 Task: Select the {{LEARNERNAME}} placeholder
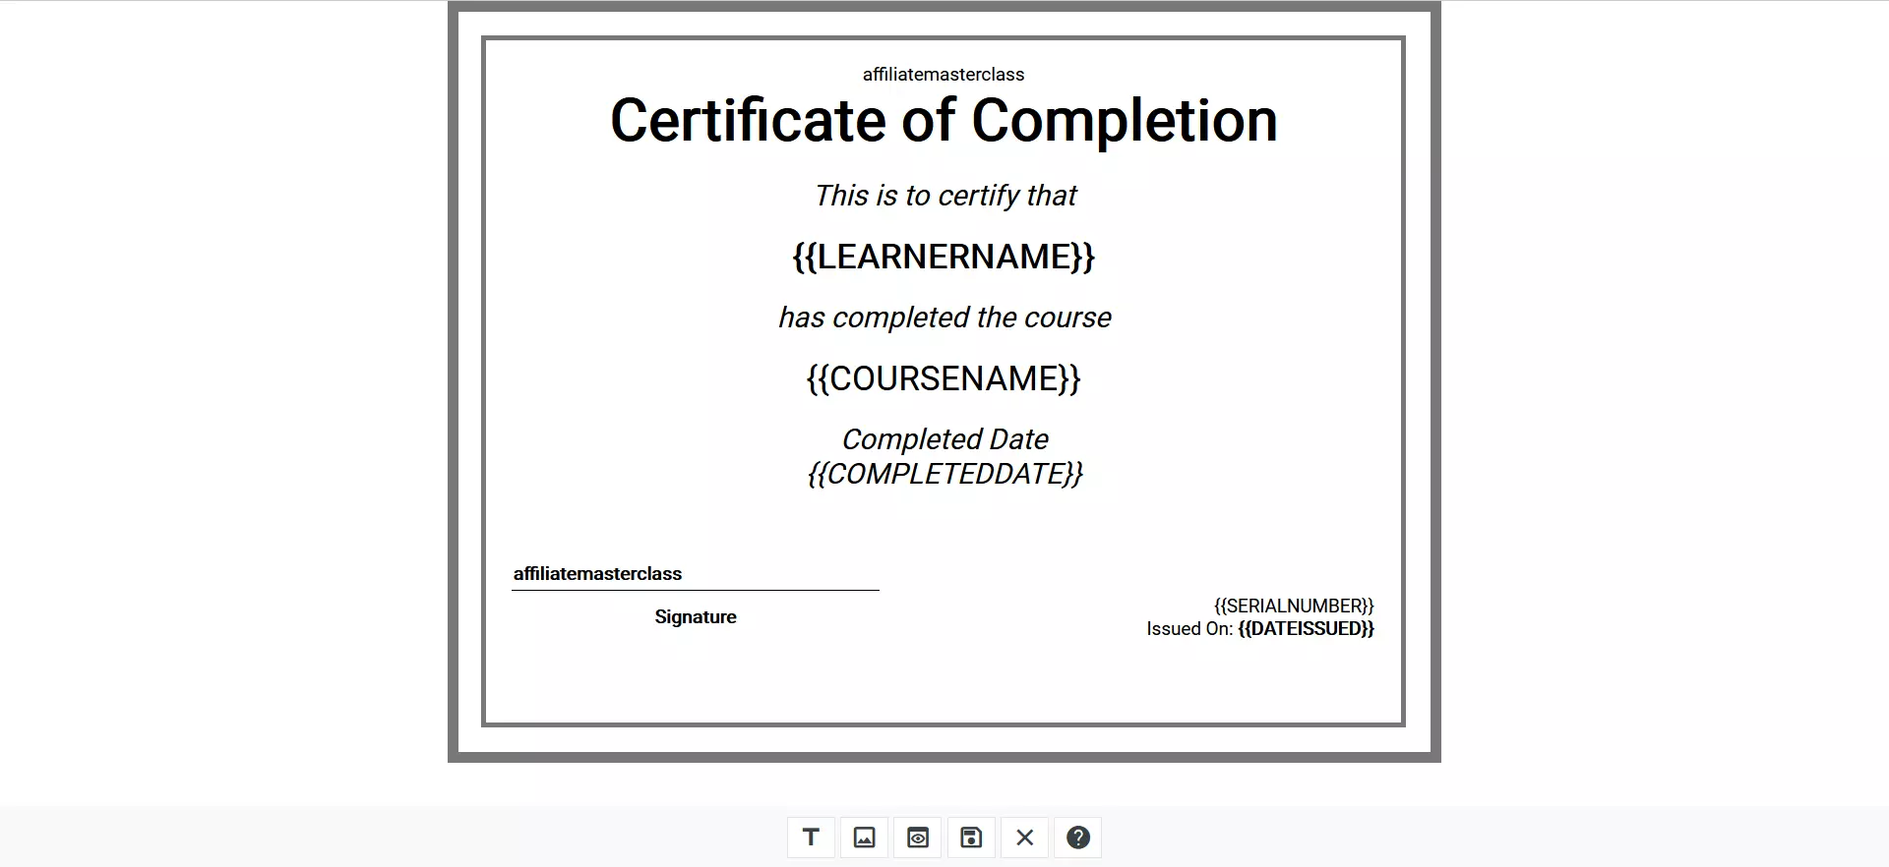pos(944,257)
